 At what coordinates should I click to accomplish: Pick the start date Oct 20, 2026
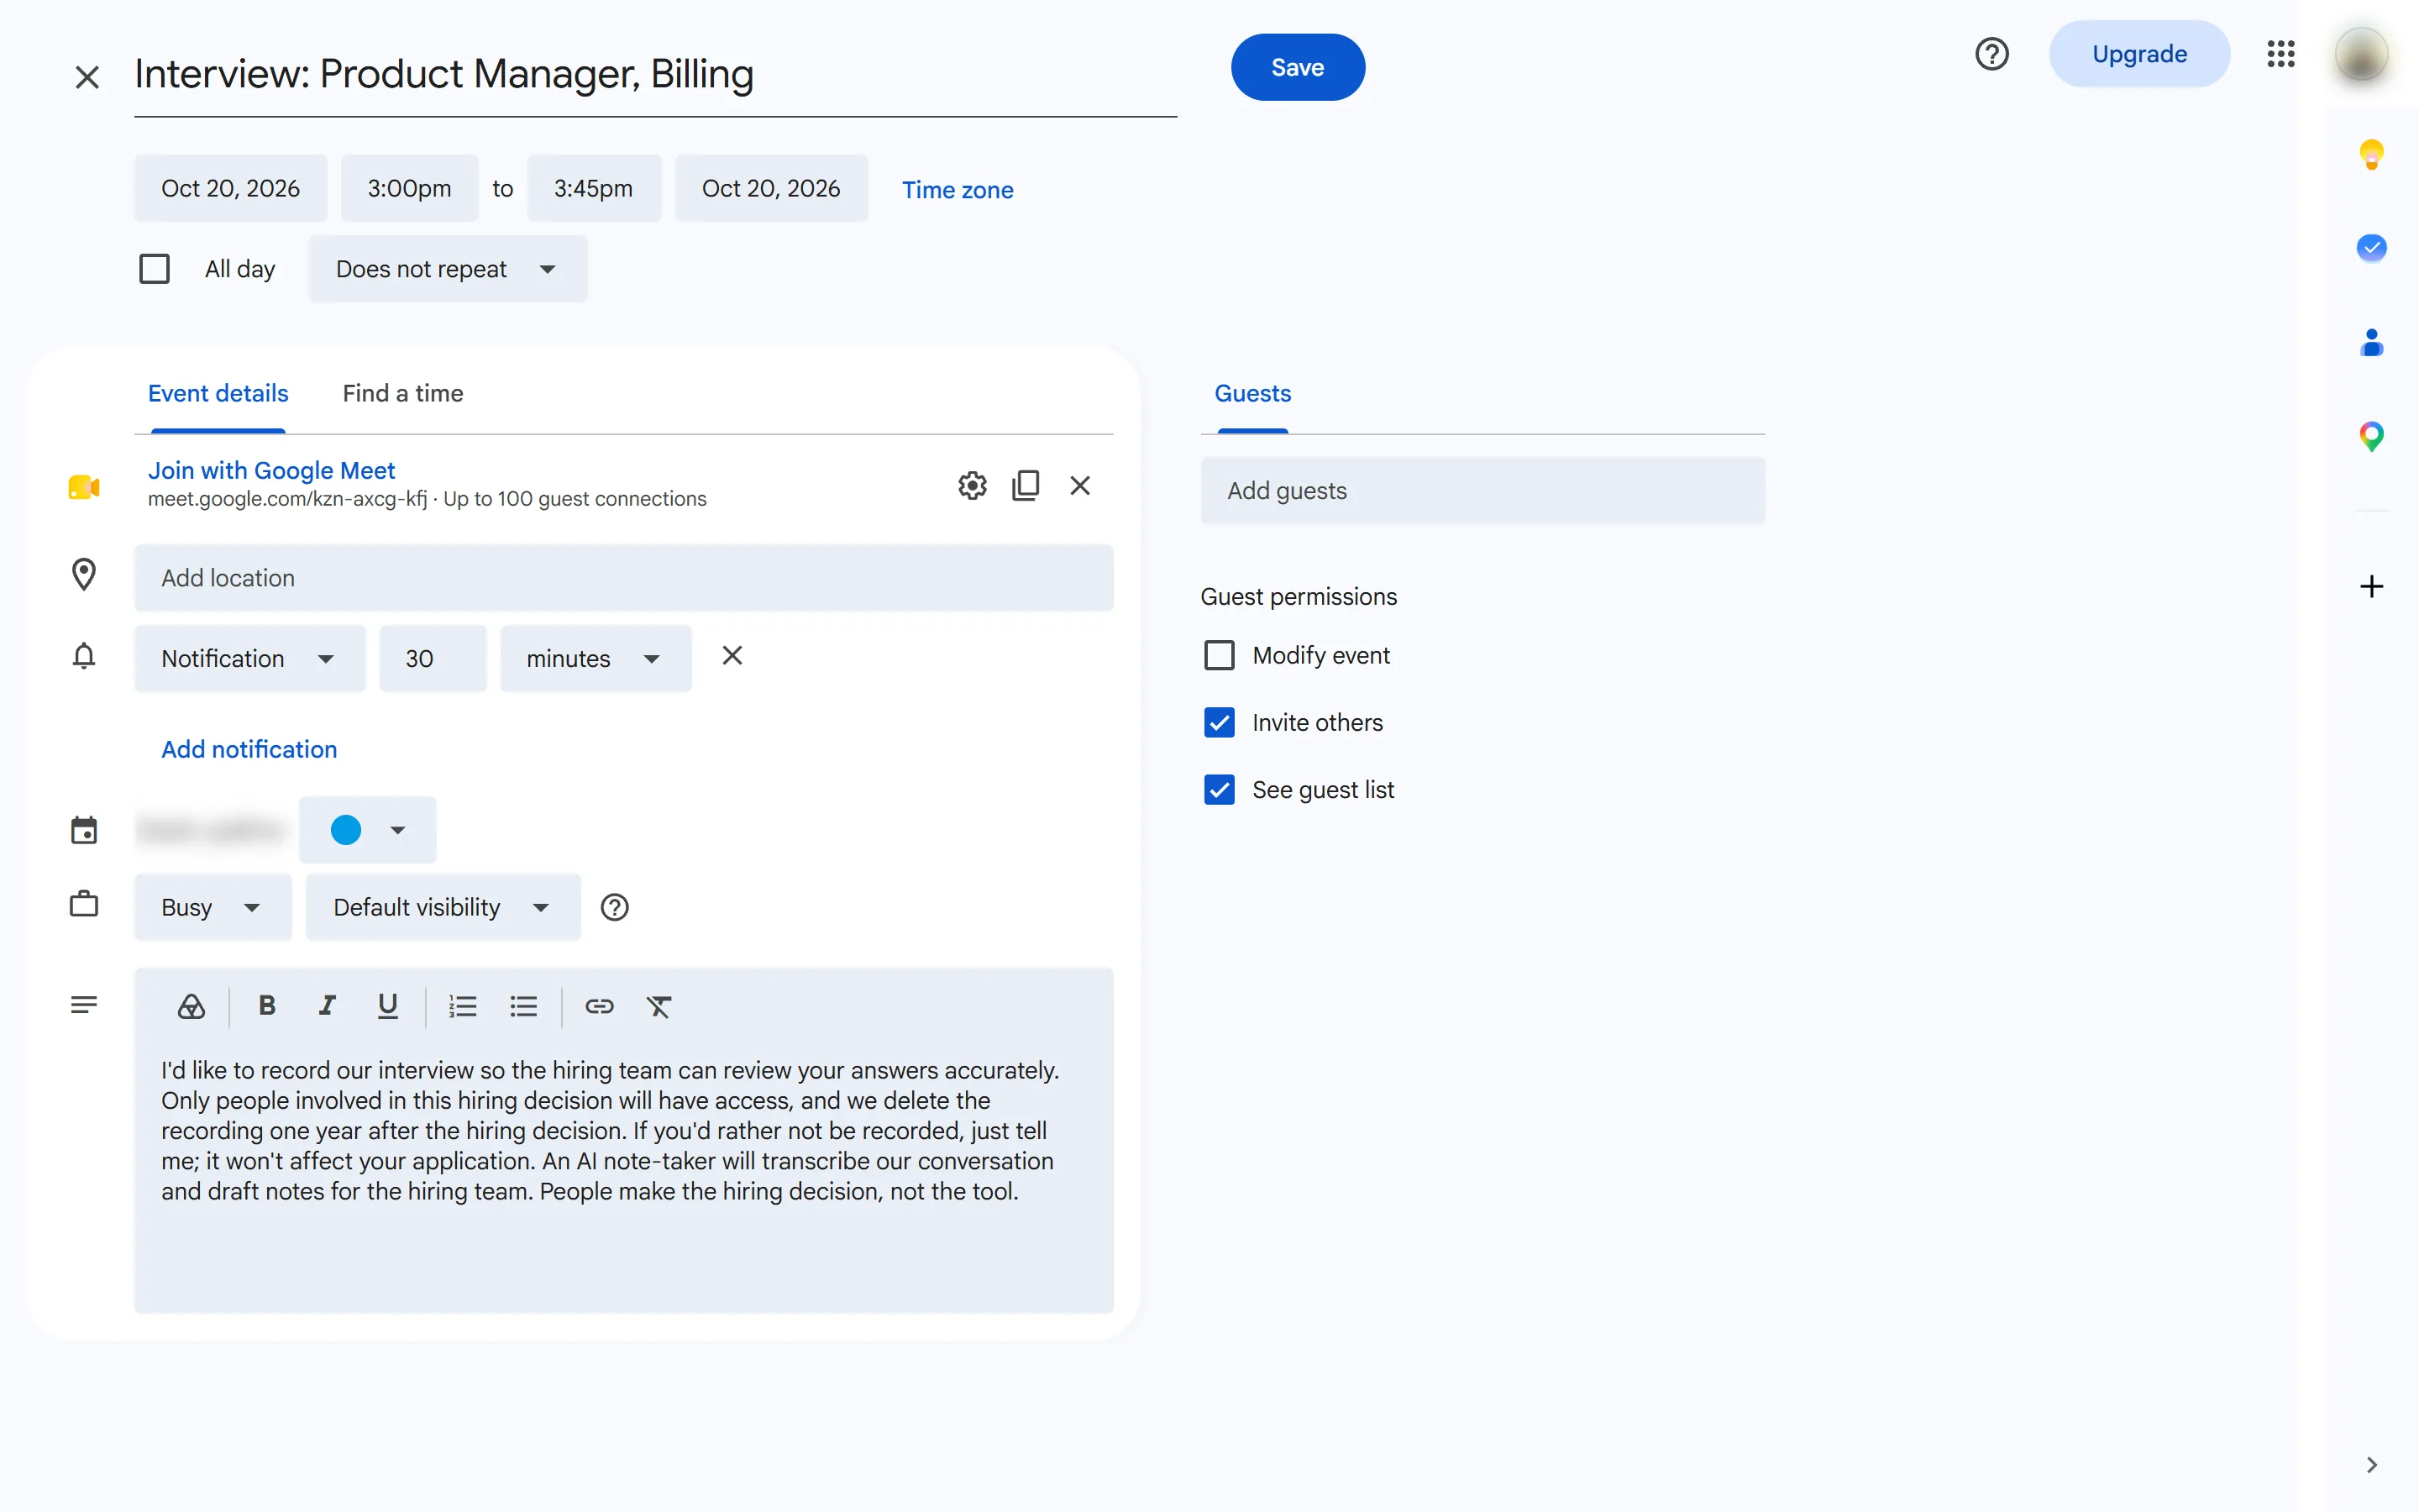point(231,188)
